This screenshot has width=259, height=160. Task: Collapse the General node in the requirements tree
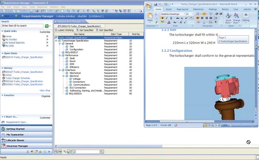click(60, 43)
